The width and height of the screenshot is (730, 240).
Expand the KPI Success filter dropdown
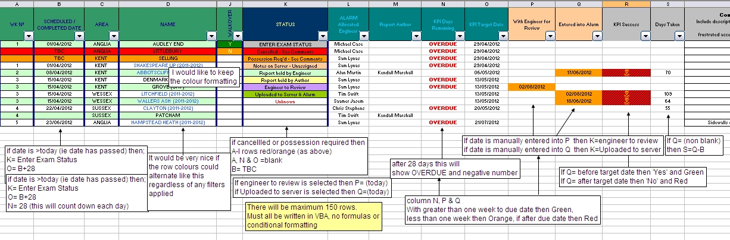coord(644,36)
